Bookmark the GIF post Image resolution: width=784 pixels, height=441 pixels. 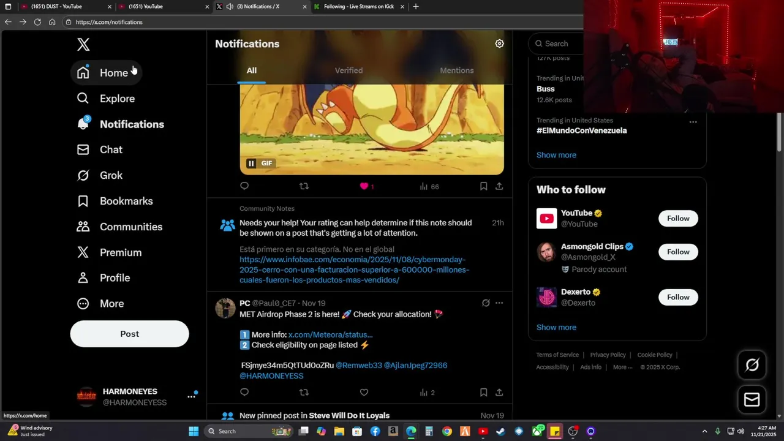483,186
